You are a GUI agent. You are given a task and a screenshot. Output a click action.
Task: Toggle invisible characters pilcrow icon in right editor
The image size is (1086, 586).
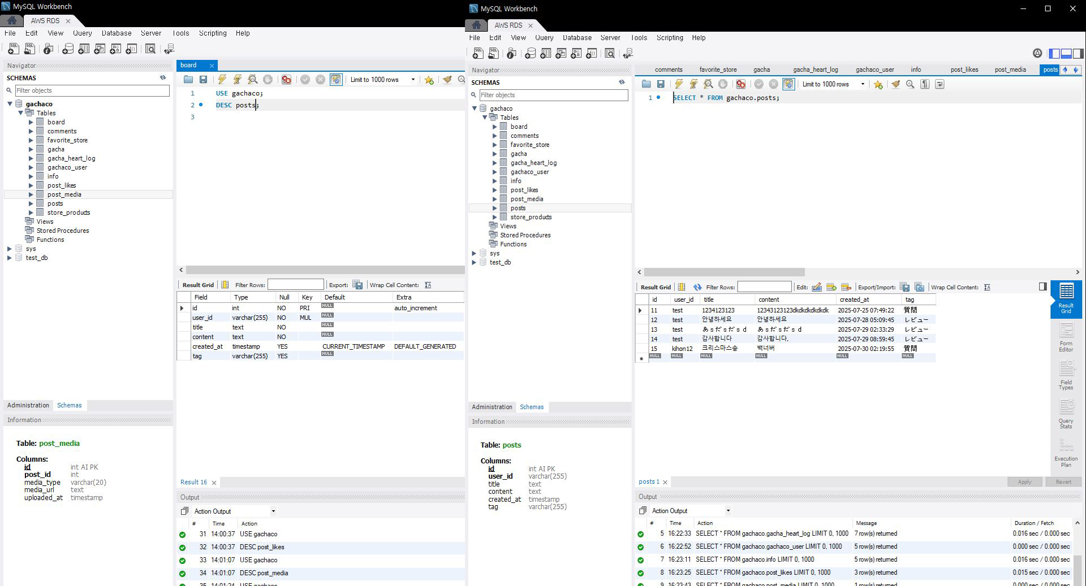(925, 84)
